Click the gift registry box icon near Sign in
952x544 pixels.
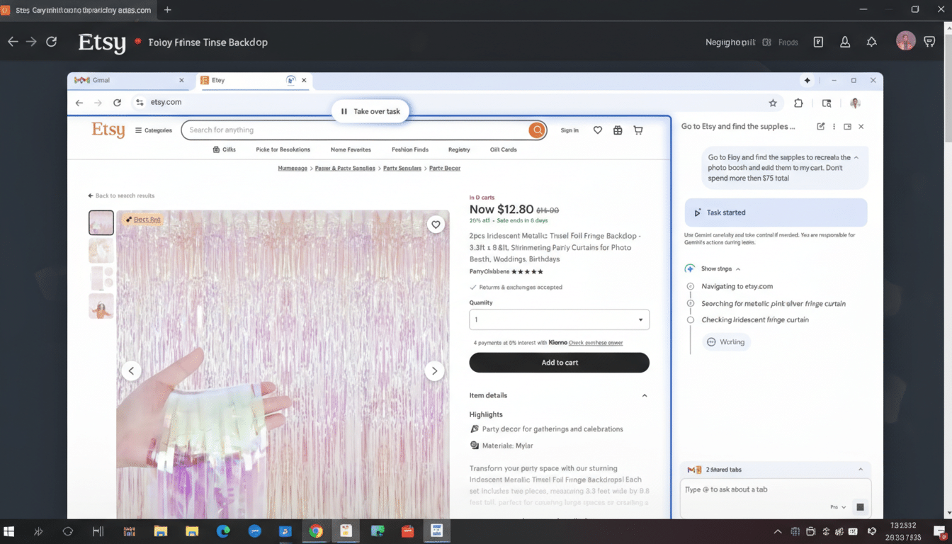(617, 130)
